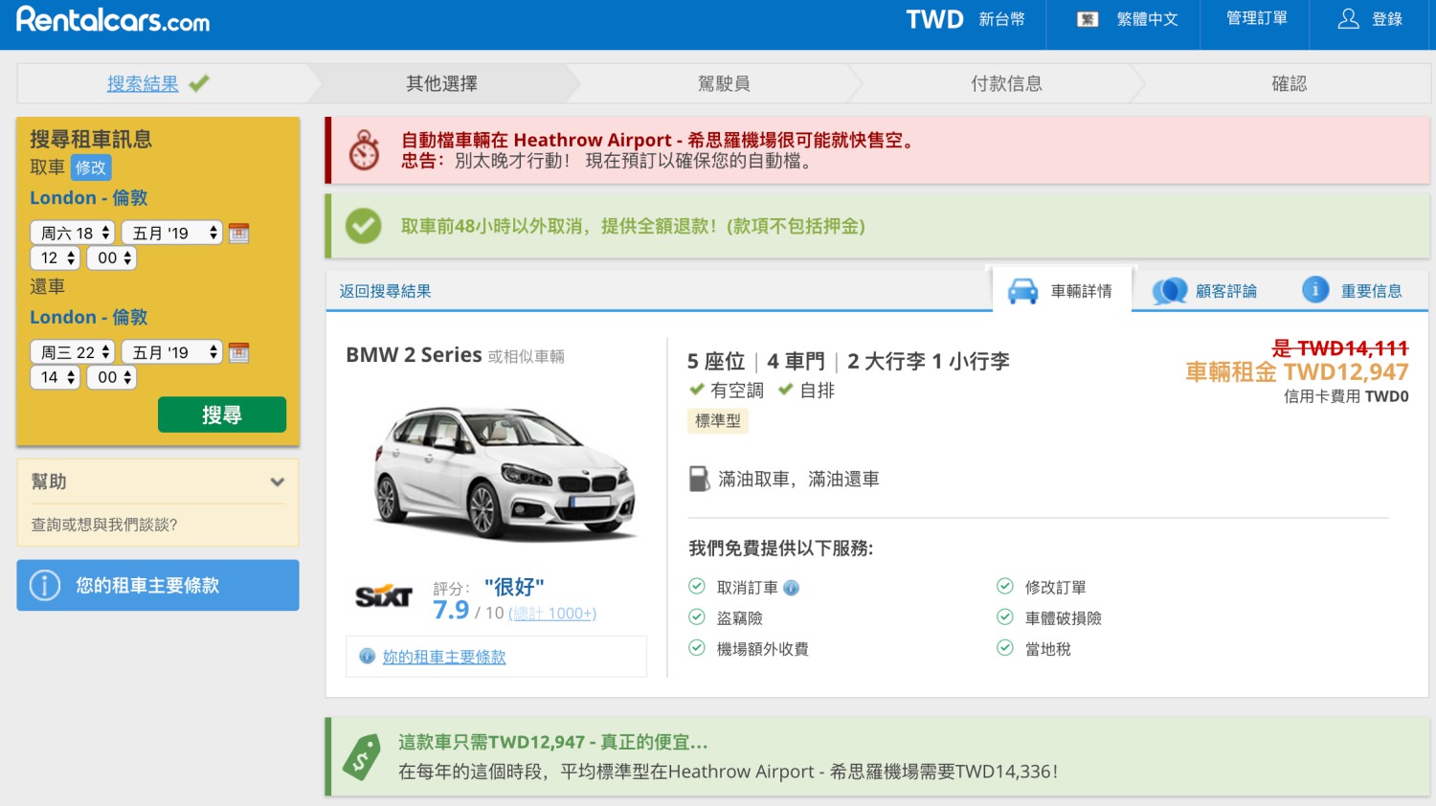Open the TWD 新台幣 currency selector
This screenshot has width=1436, height=806.
(x=965, y=19)
